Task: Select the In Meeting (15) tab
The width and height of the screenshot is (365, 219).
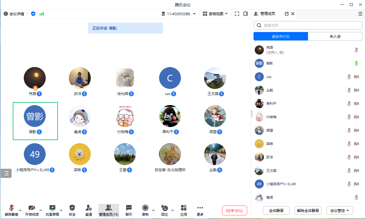Action: tap(281, 37)
